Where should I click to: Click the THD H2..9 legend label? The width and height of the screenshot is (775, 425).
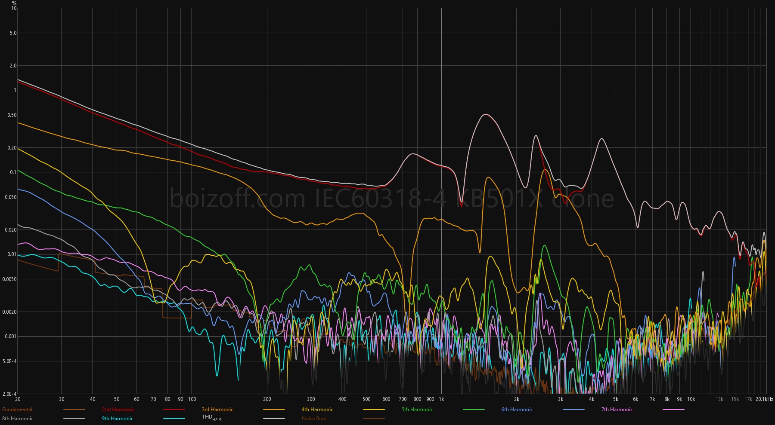coord(211,418)
